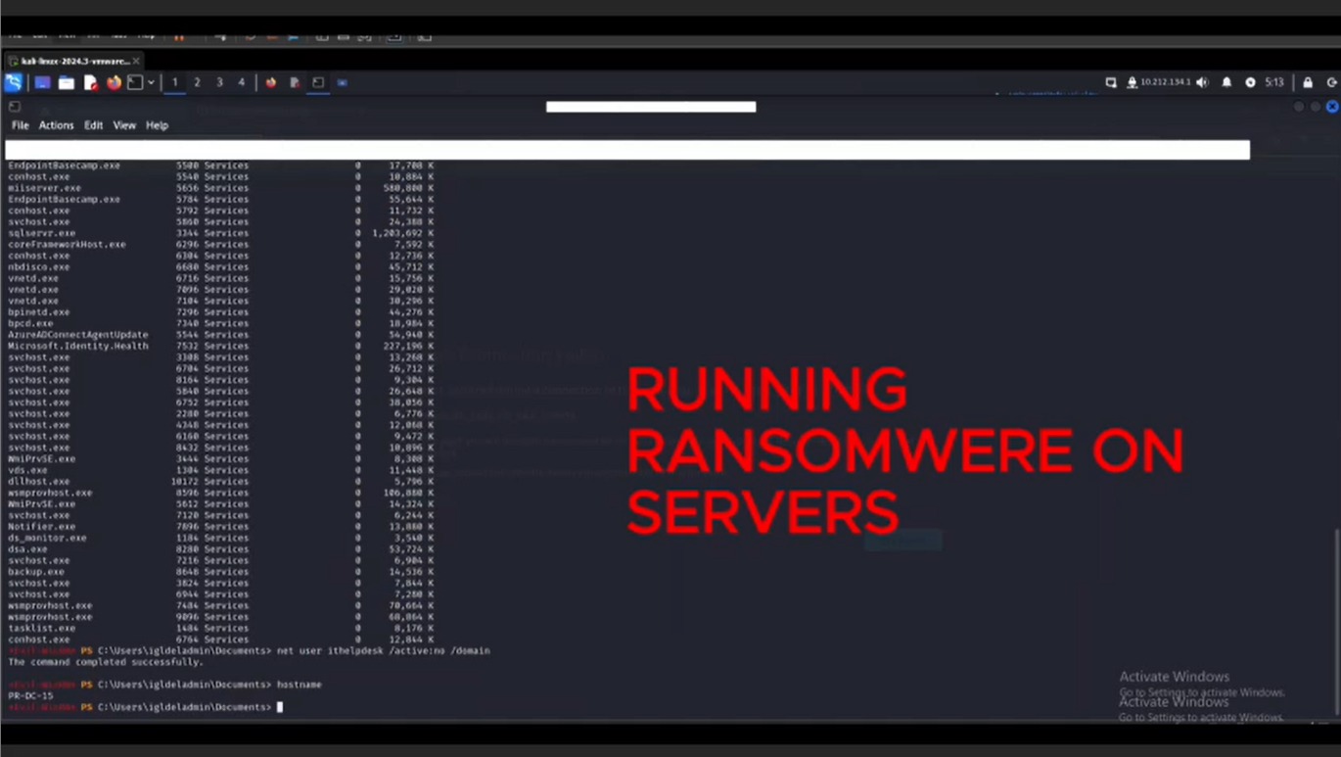The height and width of the screenshot is (757, 1341).
Task: Click the dsa.exe process row
Action: tap(220, 549)
